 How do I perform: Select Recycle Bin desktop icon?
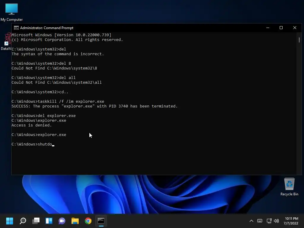click(x=289, y=187)
